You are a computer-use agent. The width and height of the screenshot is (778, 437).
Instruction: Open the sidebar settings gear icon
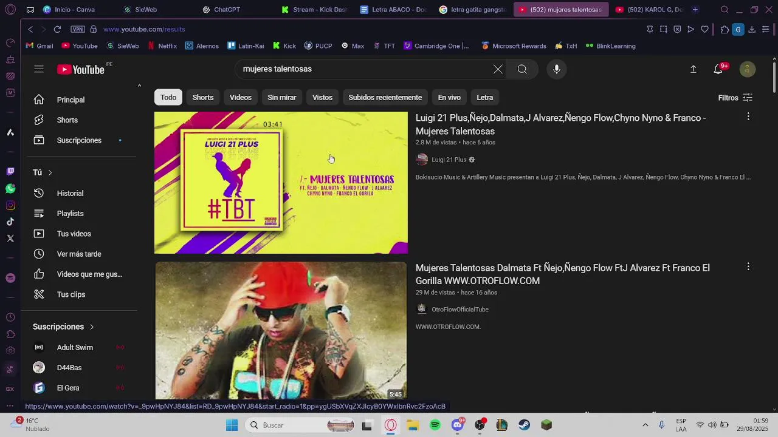point(10,351)
